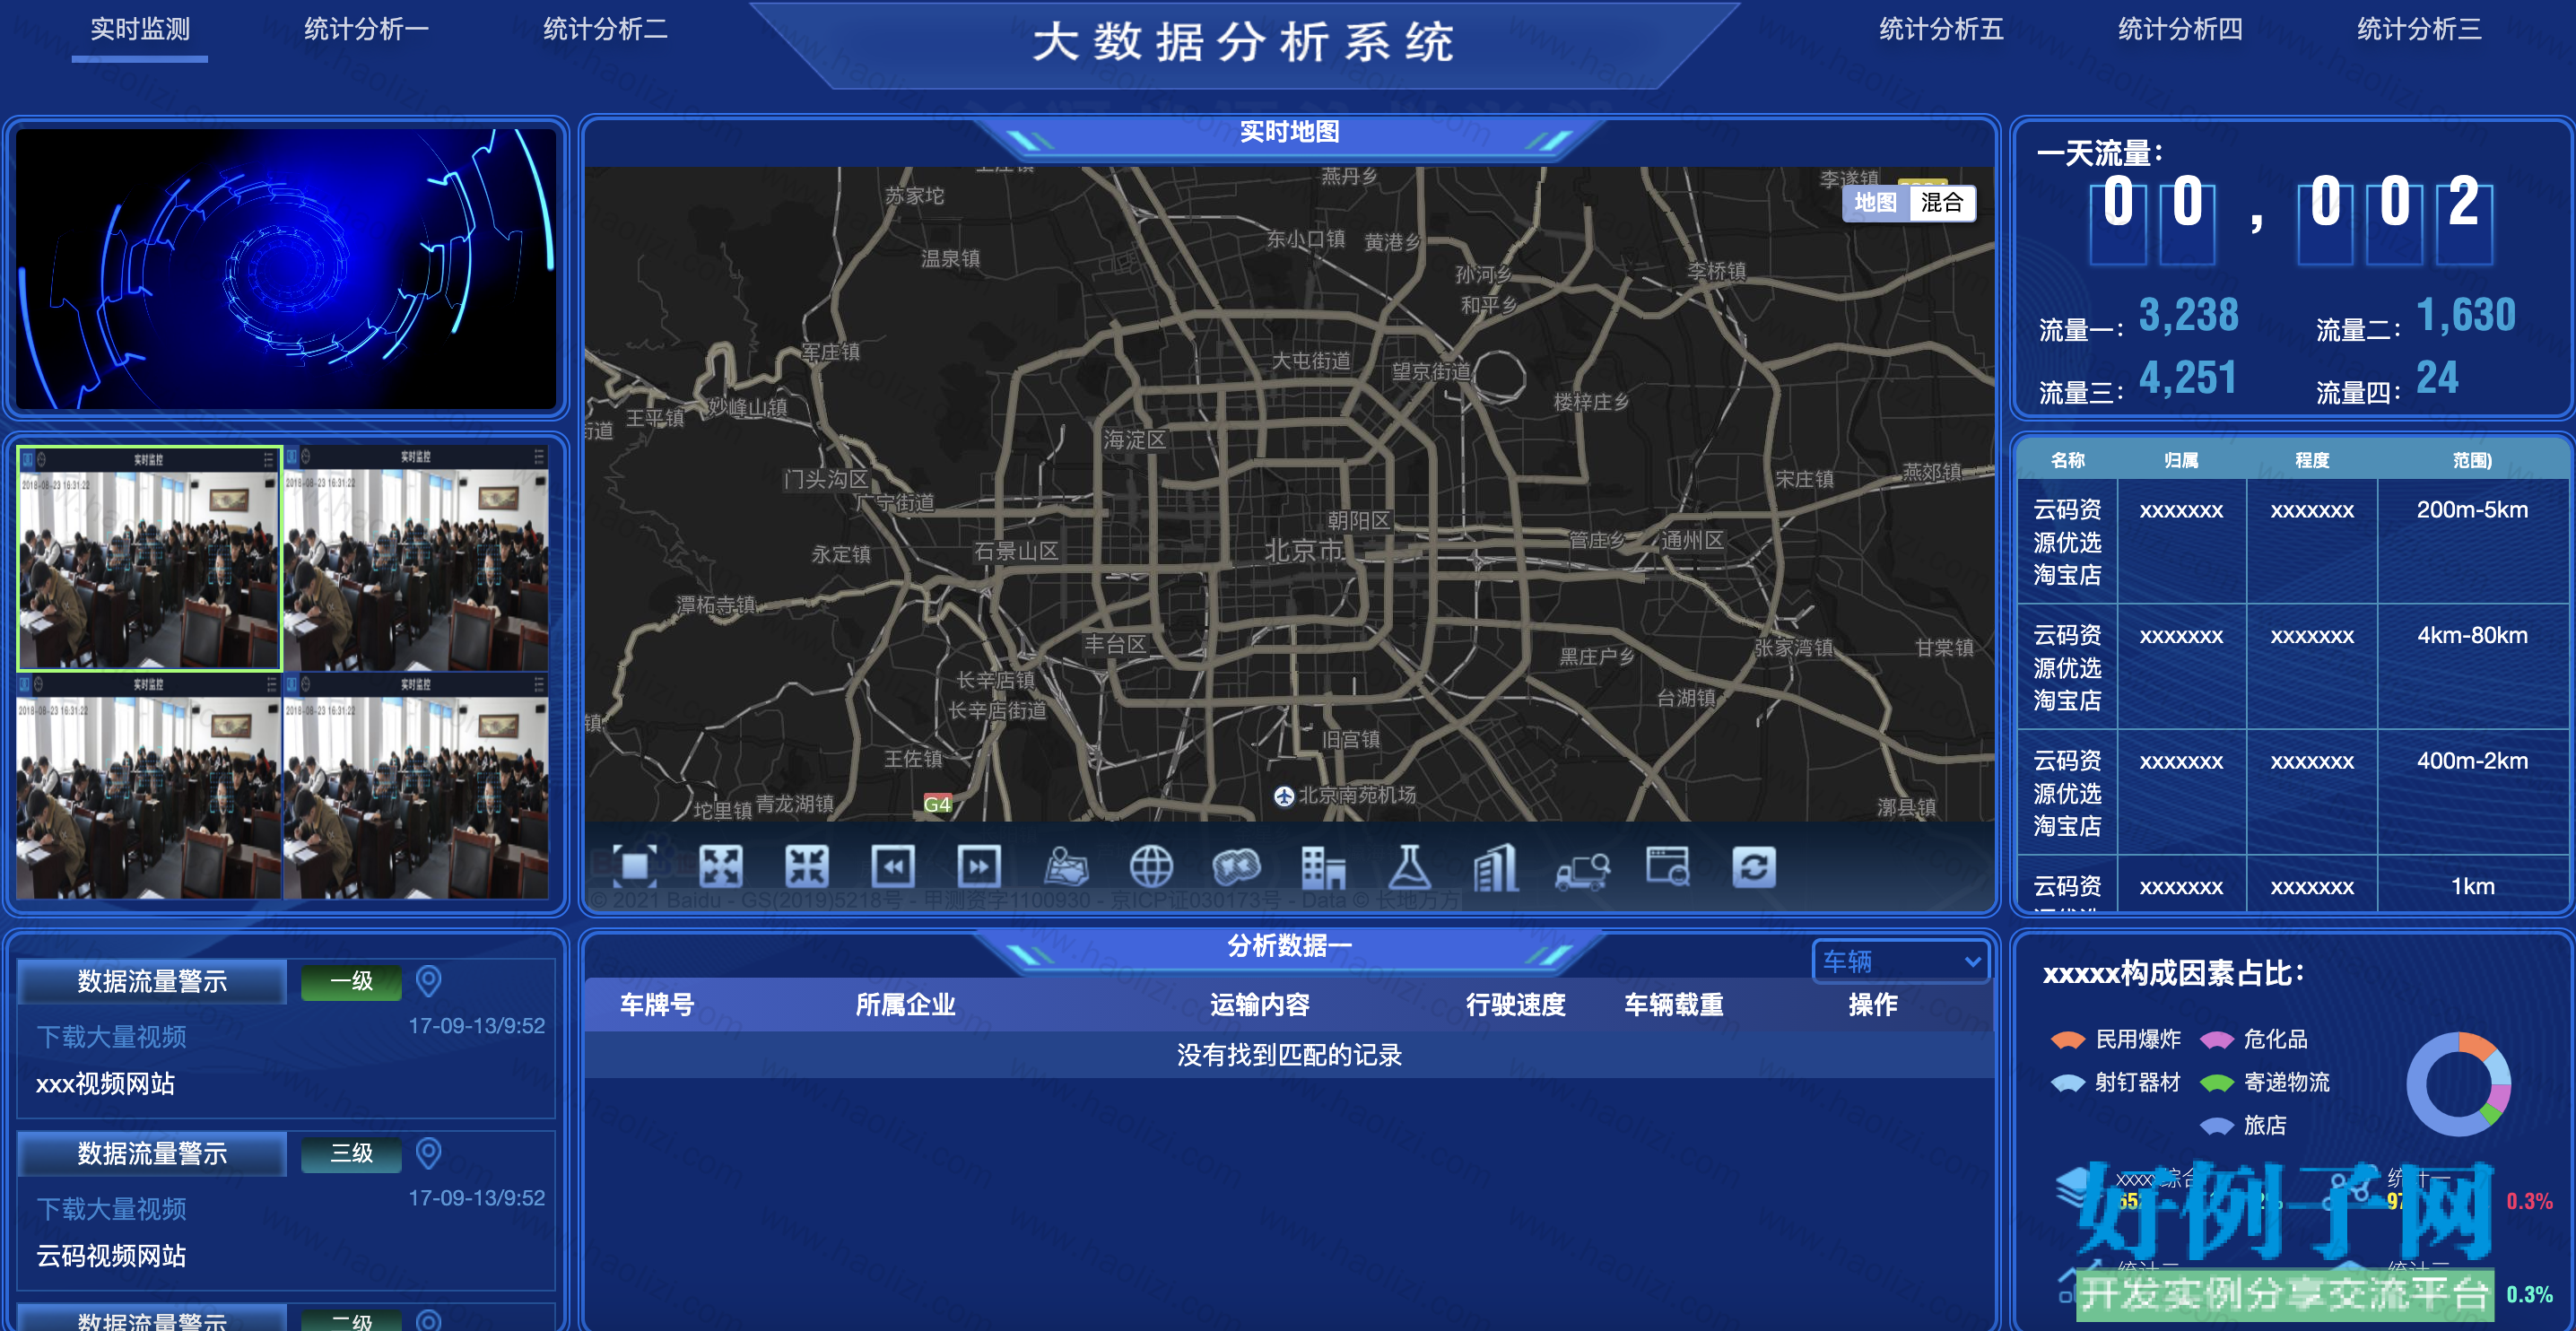The image size is (2576, 1331).
Task: Click the 车辆载重 column header
Action: point(1674,1004)
